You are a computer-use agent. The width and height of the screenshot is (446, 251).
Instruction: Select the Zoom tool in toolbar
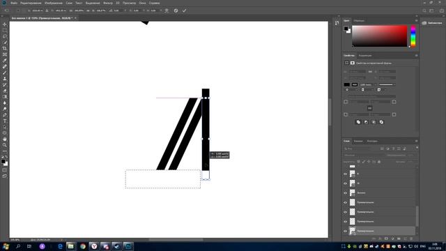[5, 145]
